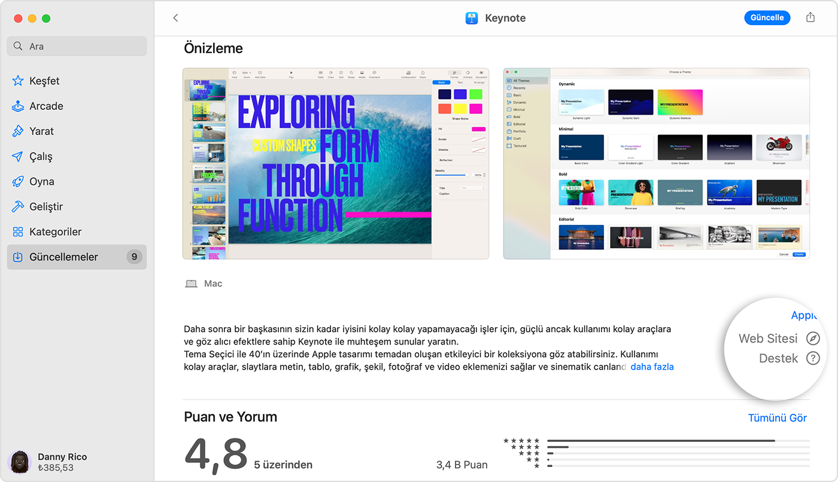Open the Güncellemeler section
Image resolution: width=838 pixels, height=482 pixels.
tap(77, 257)
